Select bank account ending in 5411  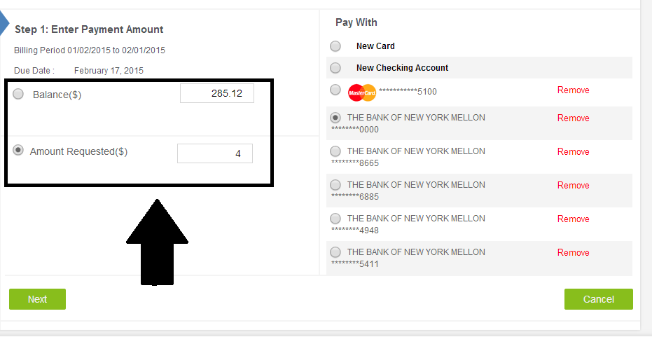335,252
